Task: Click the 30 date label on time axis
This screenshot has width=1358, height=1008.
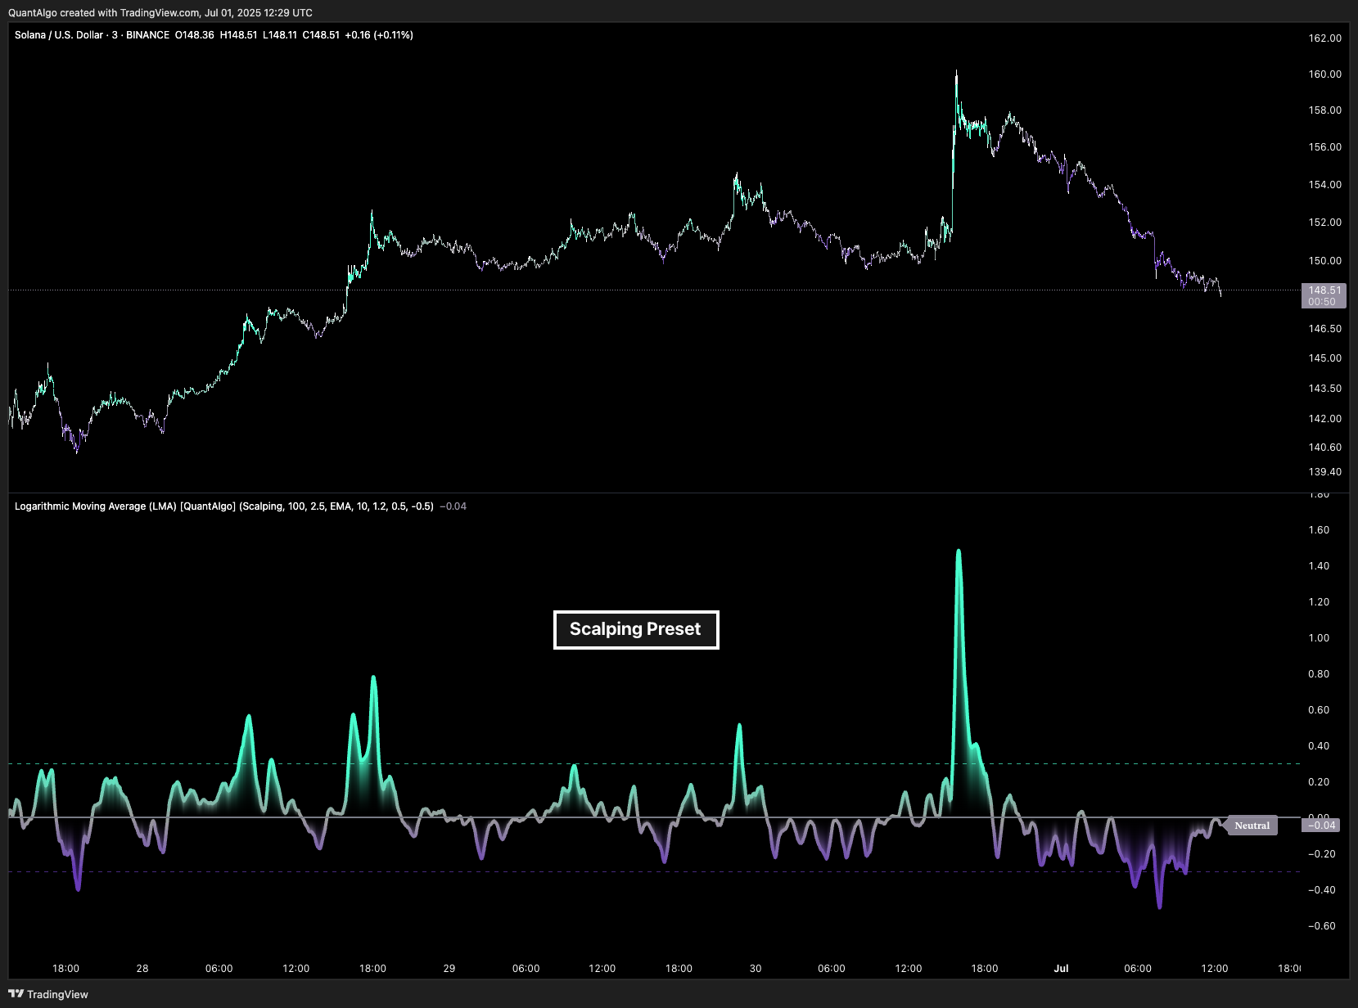Action: (756, 969)
